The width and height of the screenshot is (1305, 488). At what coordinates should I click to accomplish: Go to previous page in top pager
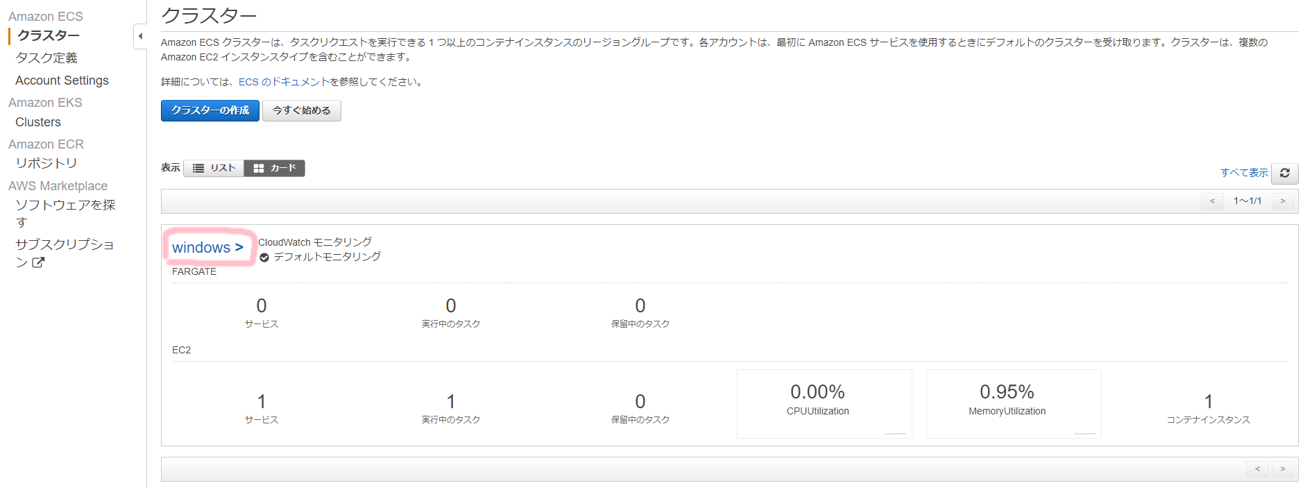[x=1212, y=201]
